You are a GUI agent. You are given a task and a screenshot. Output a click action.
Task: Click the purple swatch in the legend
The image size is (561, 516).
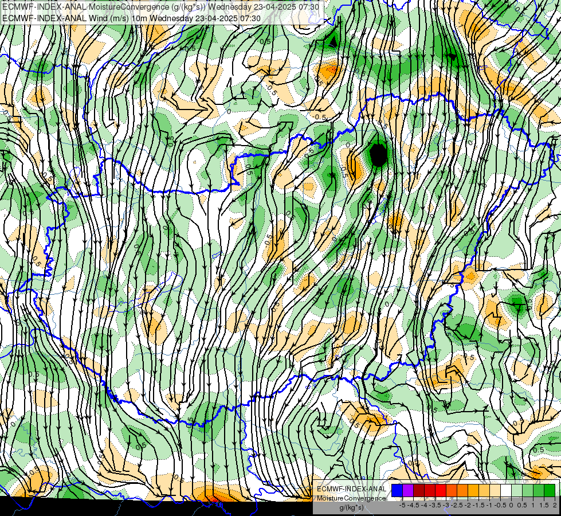click(x=408, y=490)
